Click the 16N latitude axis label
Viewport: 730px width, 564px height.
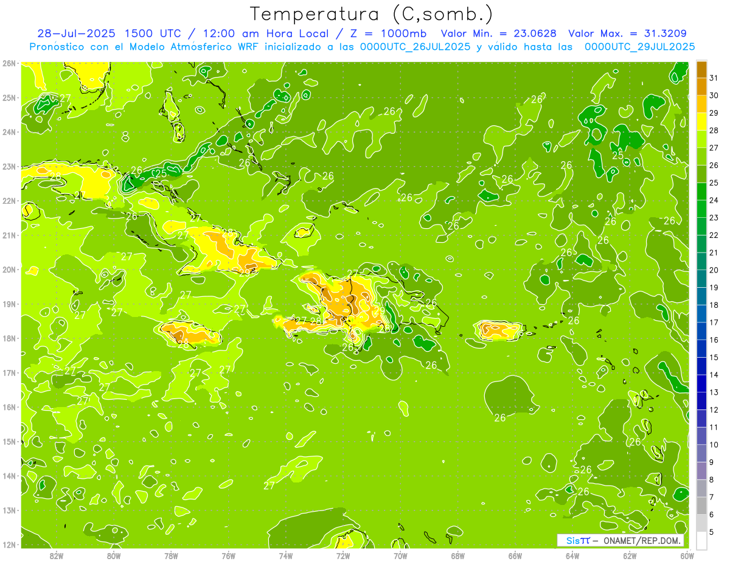9,407
